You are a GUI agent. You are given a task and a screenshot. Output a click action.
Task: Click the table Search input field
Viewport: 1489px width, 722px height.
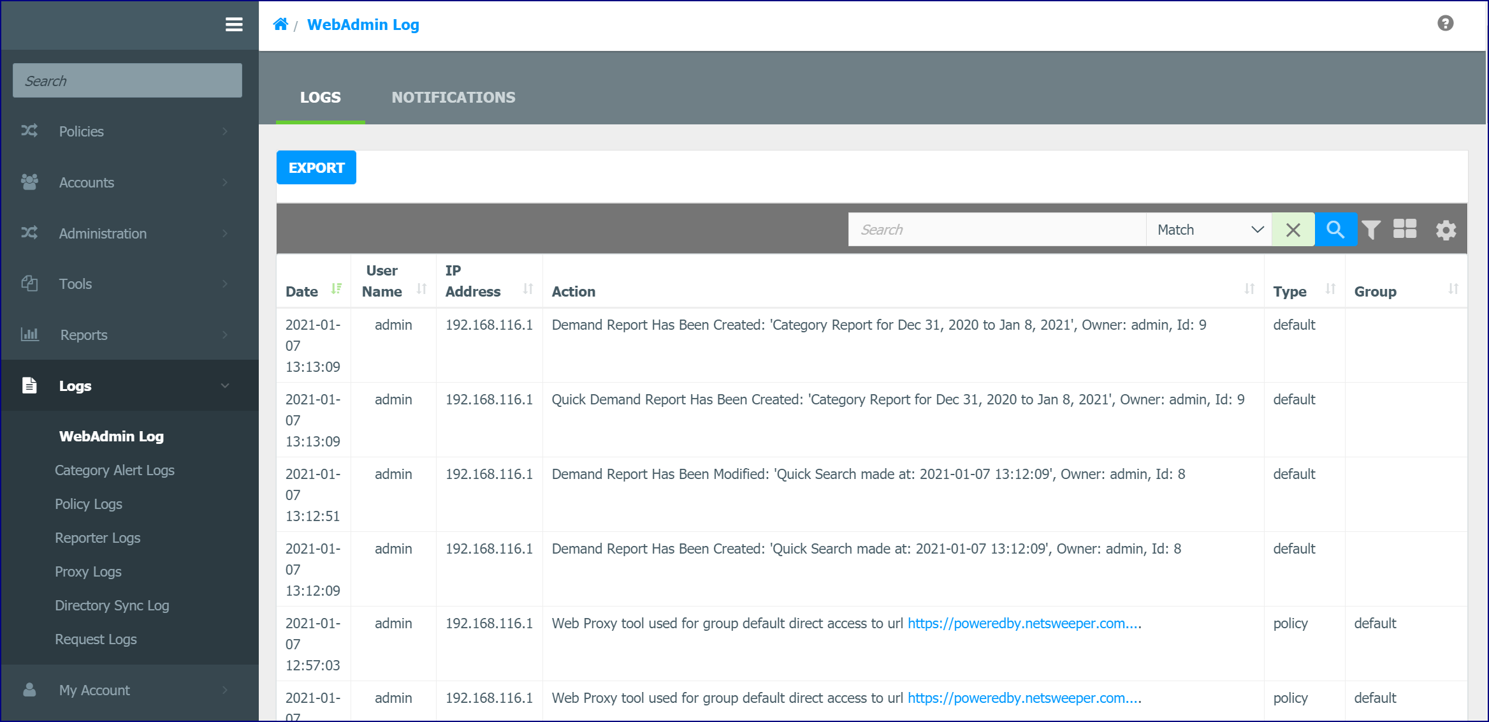(997, 230)
